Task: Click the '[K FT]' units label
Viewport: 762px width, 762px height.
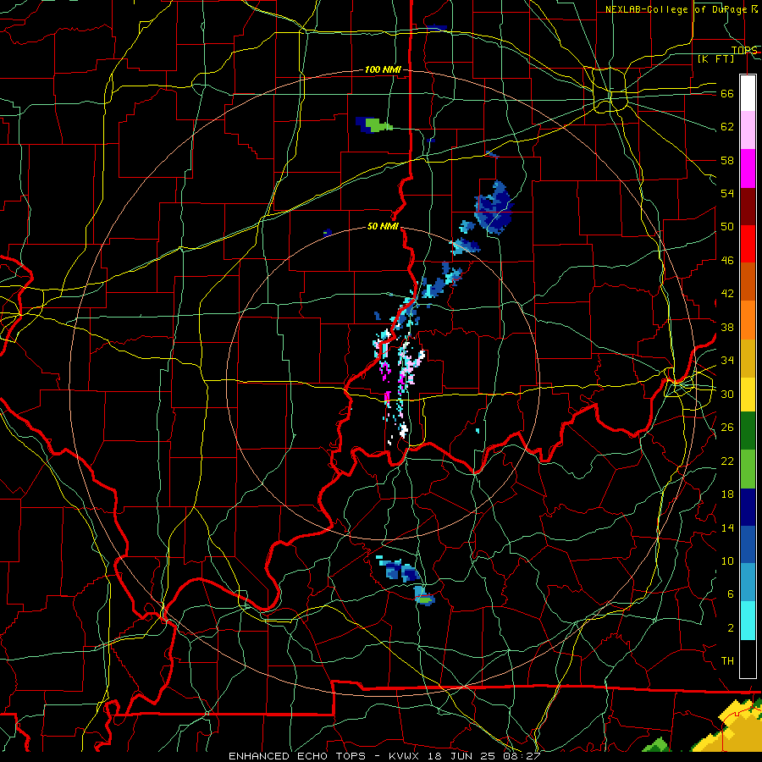Action: coord(715,58)
